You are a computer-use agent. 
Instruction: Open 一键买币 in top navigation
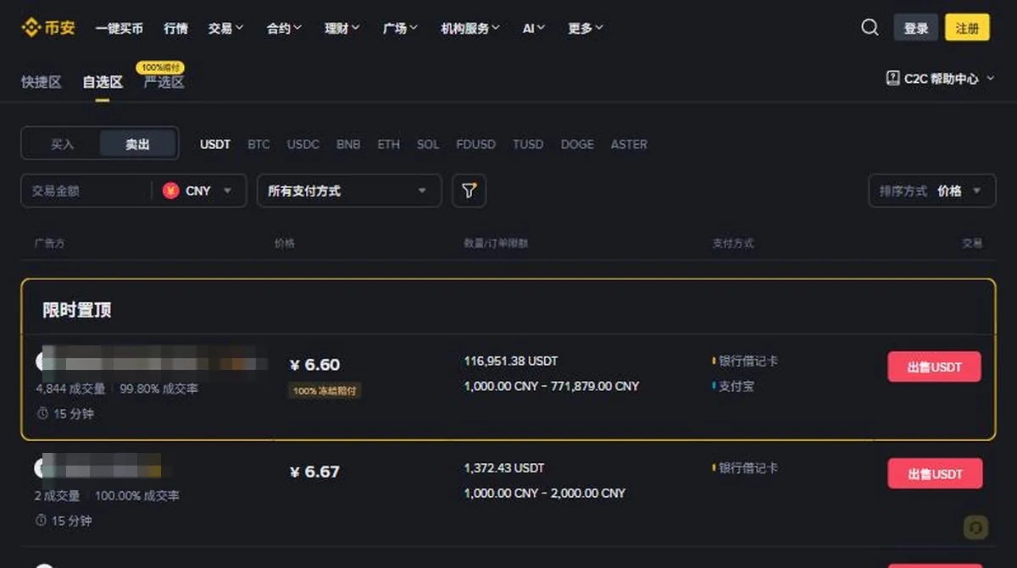coord(119,28)
